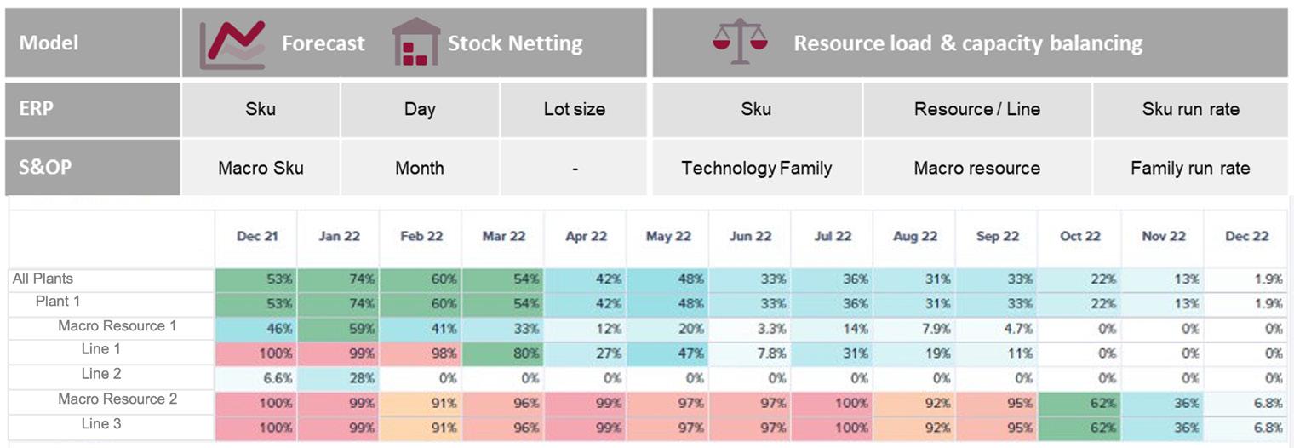This screenshot has width=1294, height=448.
Task: Click the Nov 22 column header
Action: tap(1163, 237)
